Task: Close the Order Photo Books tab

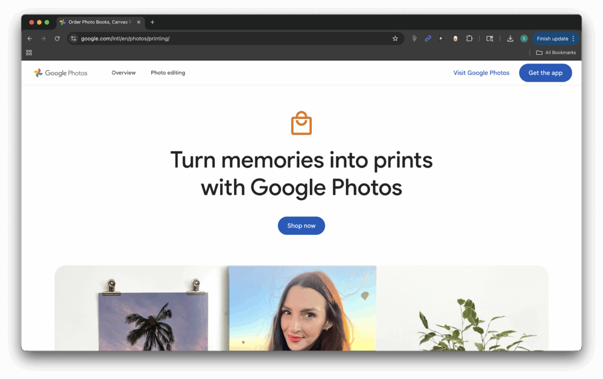Action: [x=139, y=22]
